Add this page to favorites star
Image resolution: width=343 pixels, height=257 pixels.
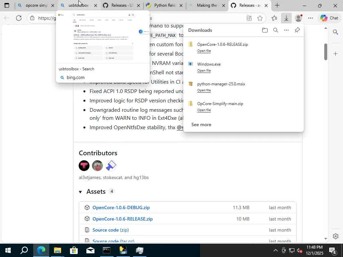click(x=260, y=18)
